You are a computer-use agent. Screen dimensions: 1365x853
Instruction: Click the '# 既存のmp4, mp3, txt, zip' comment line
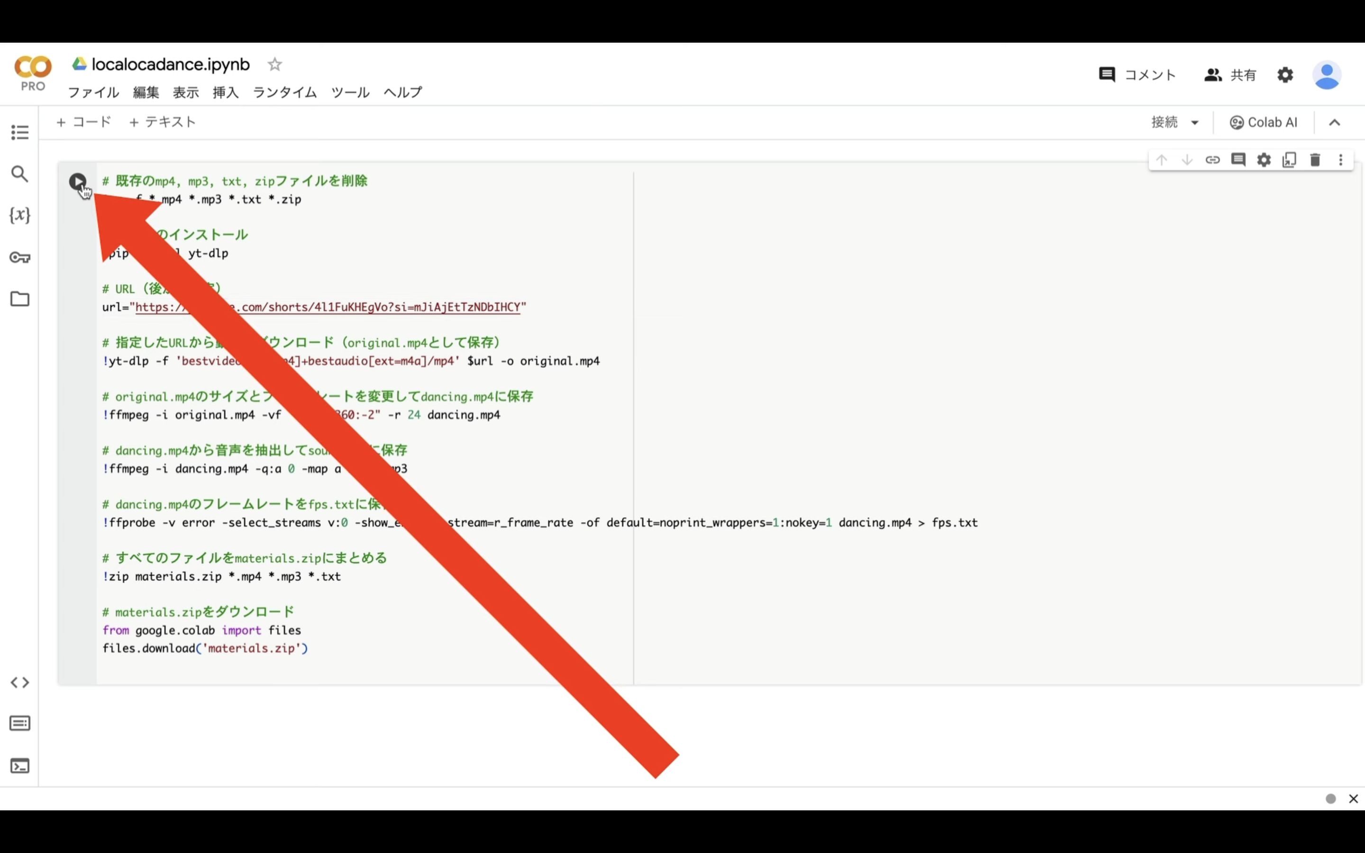[x=235, y=181]
